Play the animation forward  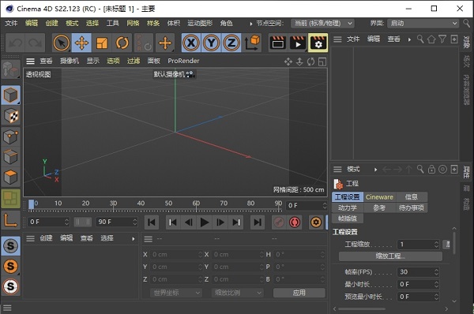click(205, 222)
